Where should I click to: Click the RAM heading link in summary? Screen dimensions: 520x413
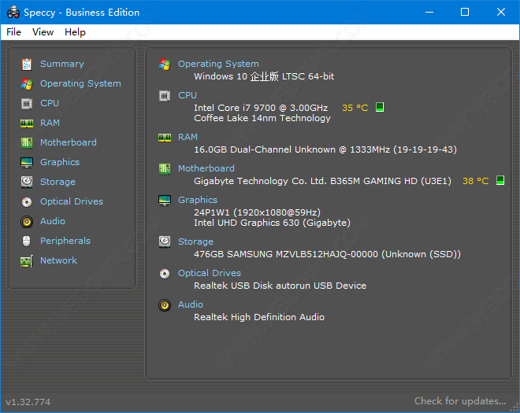188,137
